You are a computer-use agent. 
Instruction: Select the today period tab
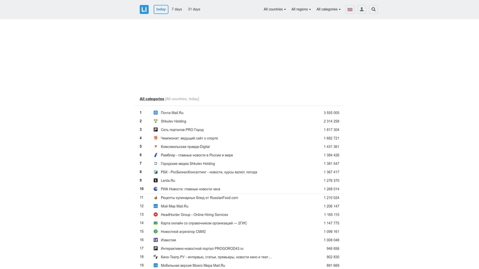point(161,9)
